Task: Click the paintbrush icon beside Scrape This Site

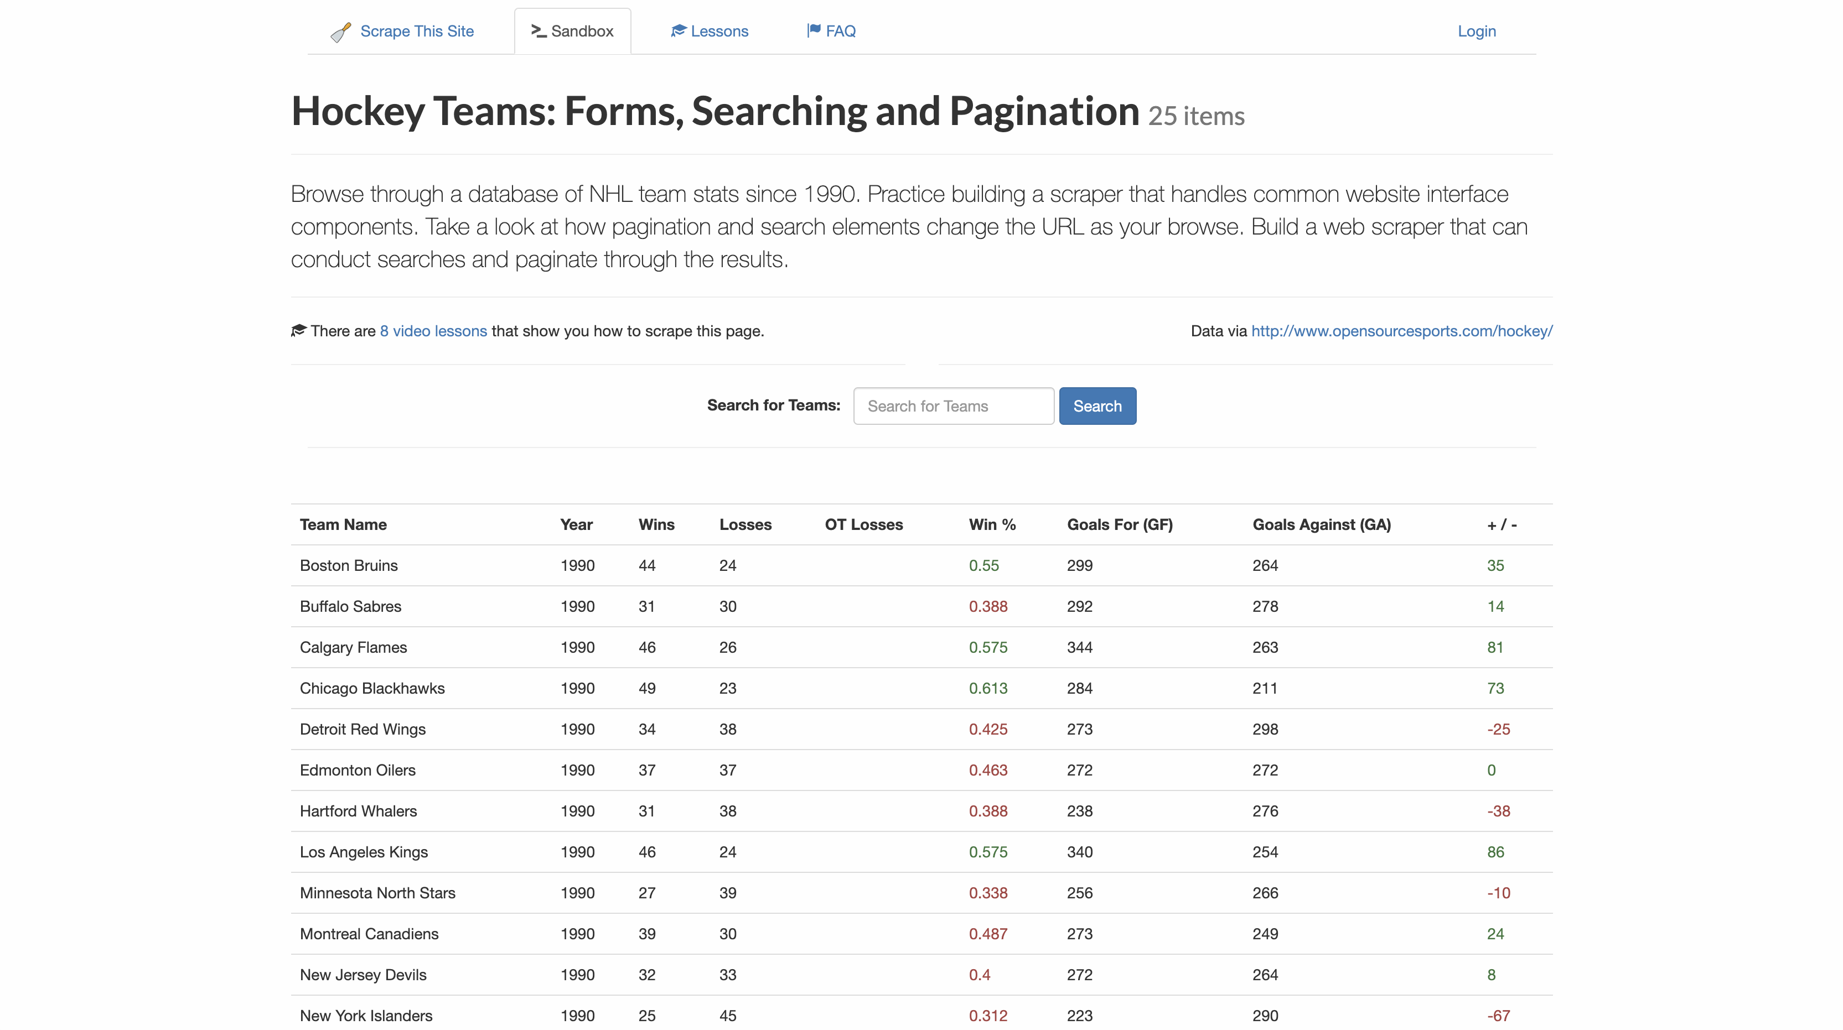Action: pos(341,32)
